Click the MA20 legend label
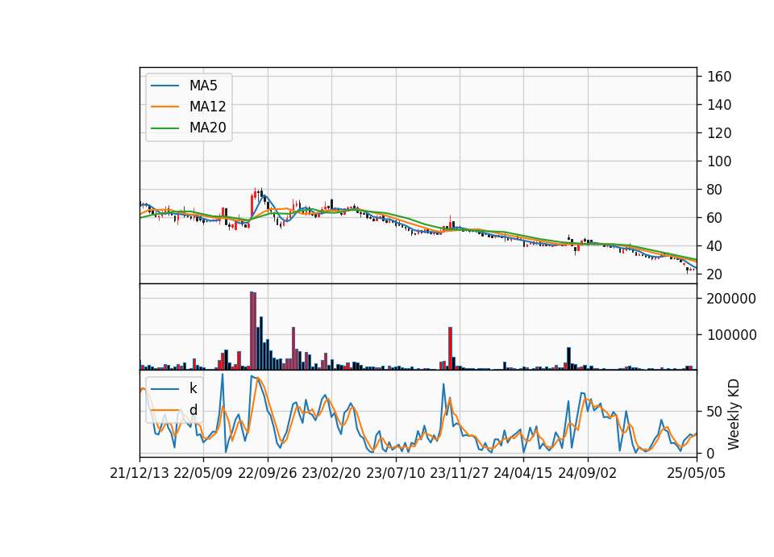Image resolution: width=774 pixels, height=557 pixels. 207,128
